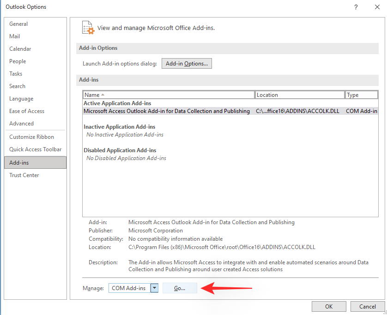Select the People category
The image size is (387, 315).
18,61
